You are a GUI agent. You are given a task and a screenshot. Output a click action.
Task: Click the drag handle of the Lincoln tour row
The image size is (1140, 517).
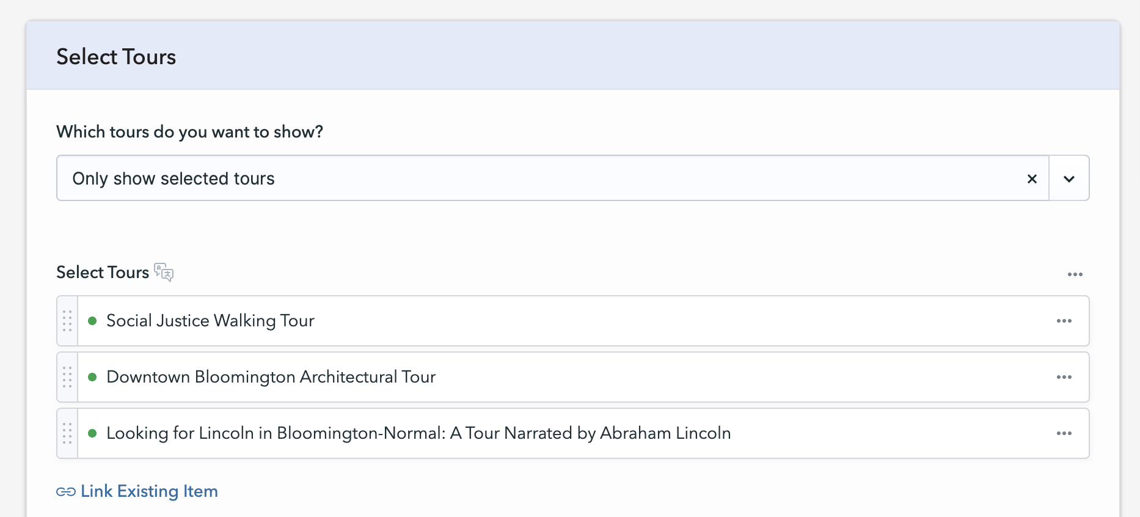point(67,433)
